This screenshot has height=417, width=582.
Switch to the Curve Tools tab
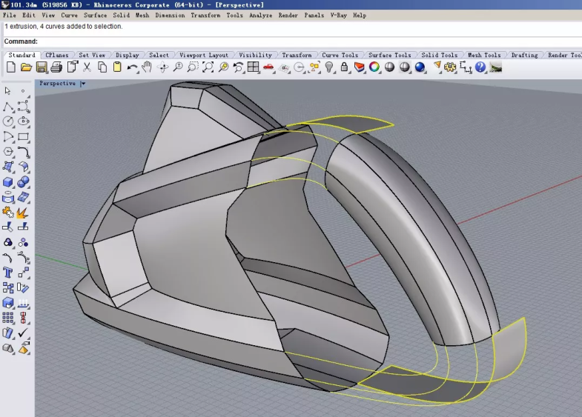[340, 55]
